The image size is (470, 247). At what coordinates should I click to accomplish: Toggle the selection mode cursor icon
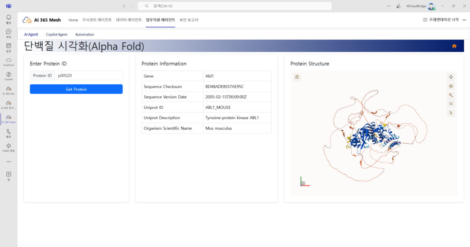(451, 113)
